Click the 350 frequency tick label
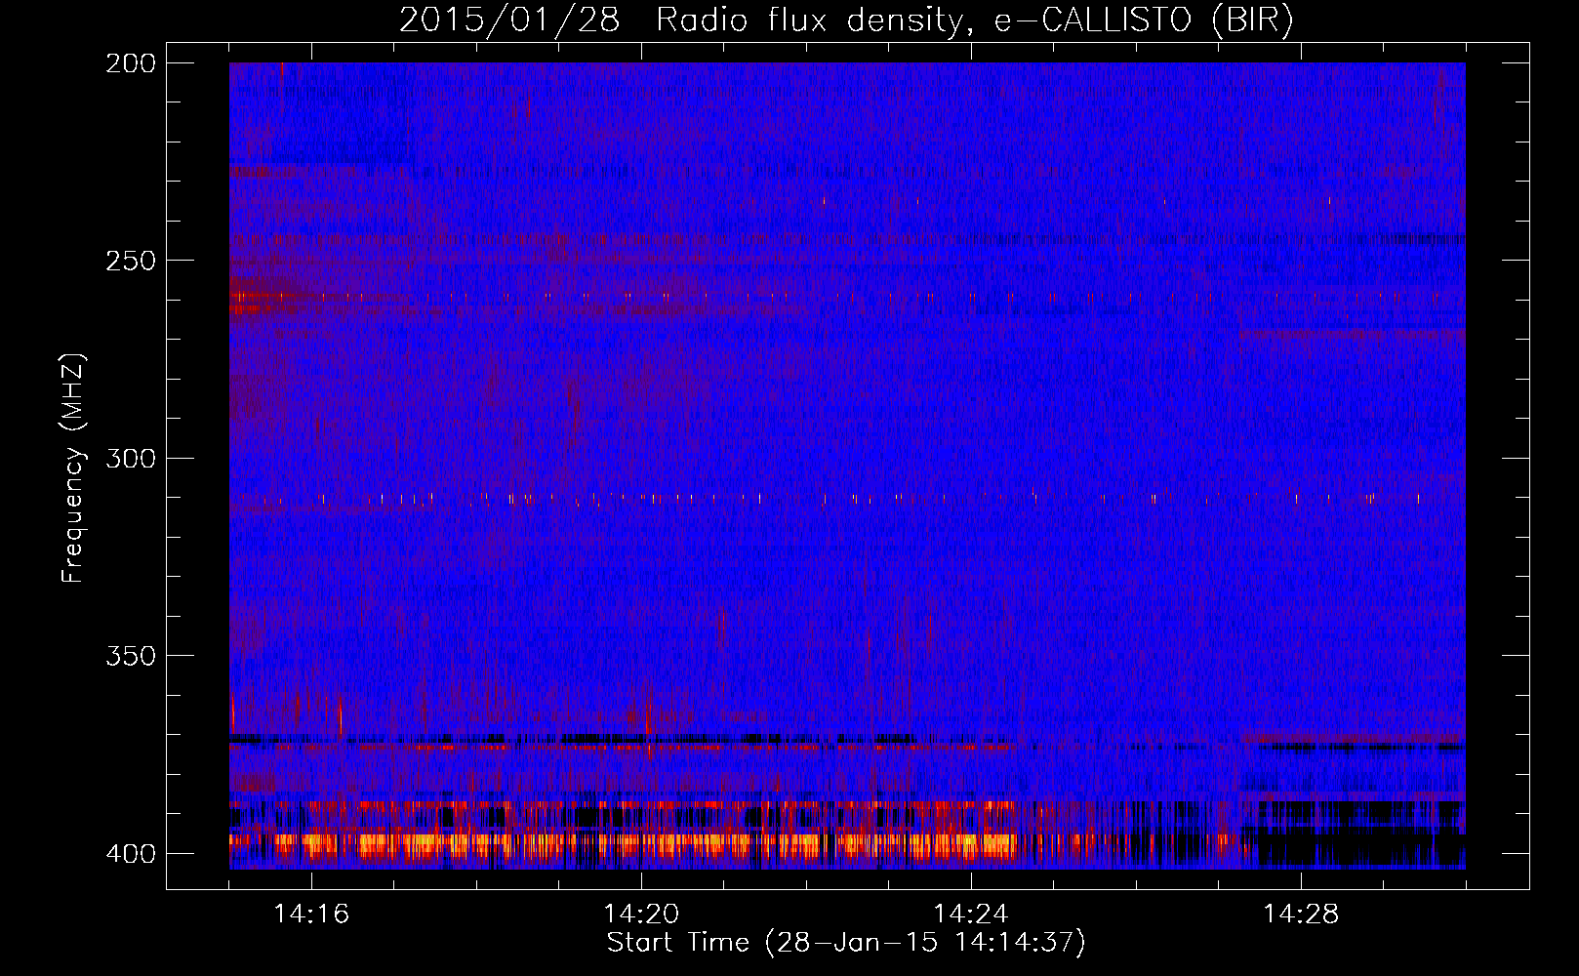Viewport: 1579px width, 976px height. [x=131, y=656]
